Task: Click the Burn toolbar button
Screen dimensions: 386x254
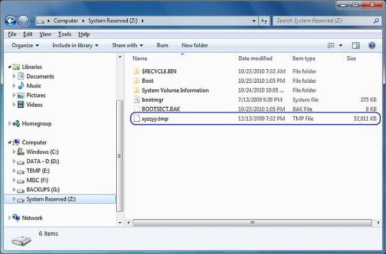Action: pyautogui.click(x=162, y=45)
